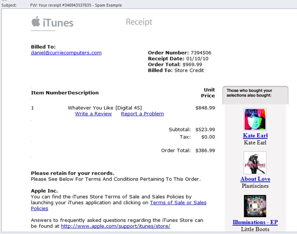This screenshot has width=297, height=234.
Task: Click the Order Total $386.99 value
Action: [205, 151]
